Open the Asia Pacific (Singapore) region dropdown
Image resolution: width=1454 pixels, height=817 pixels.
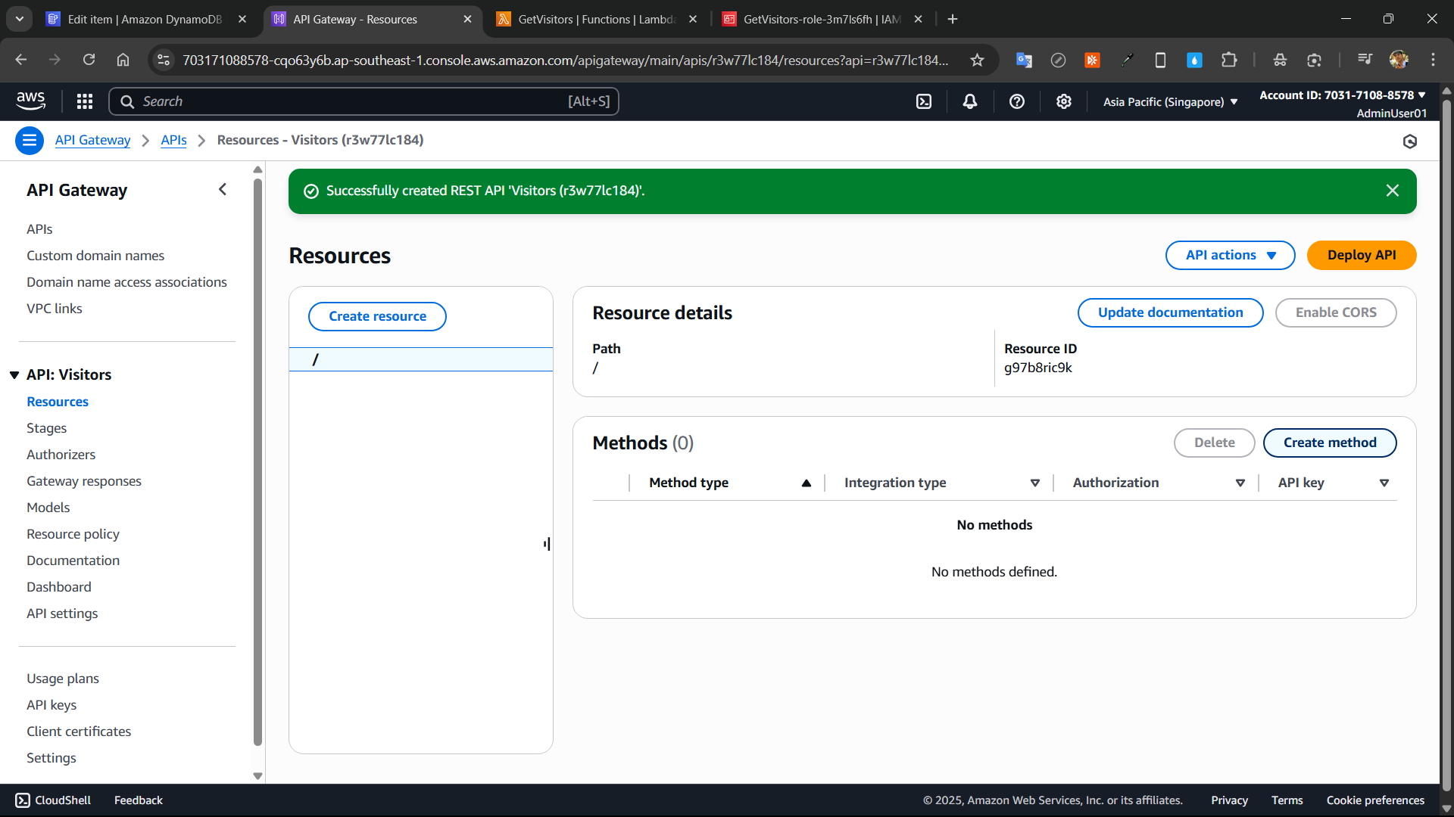pyautogui.click(x=1170, y=102)
